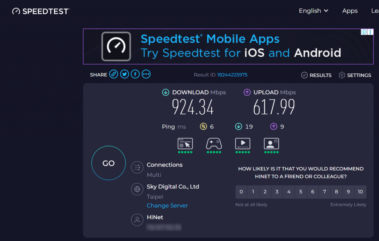
Task: Click the video streaming performance icon
Action: pyautogui.click(x=242, y=144)
